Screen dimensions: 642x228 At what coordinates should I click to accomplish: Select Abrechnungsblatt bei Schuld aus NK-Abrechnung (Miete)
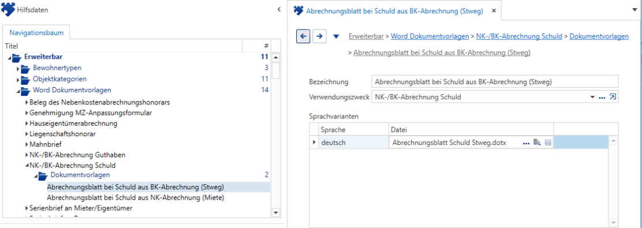[x=136, y=198]
